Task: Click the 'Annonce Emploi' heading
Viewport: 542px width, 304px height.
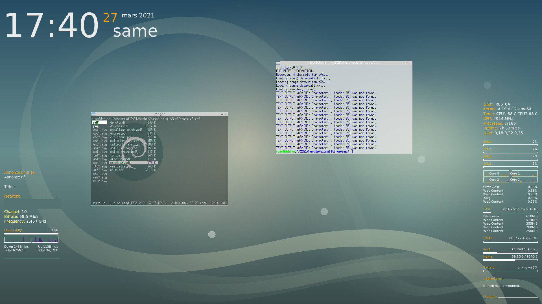Action: coord(19,172)
